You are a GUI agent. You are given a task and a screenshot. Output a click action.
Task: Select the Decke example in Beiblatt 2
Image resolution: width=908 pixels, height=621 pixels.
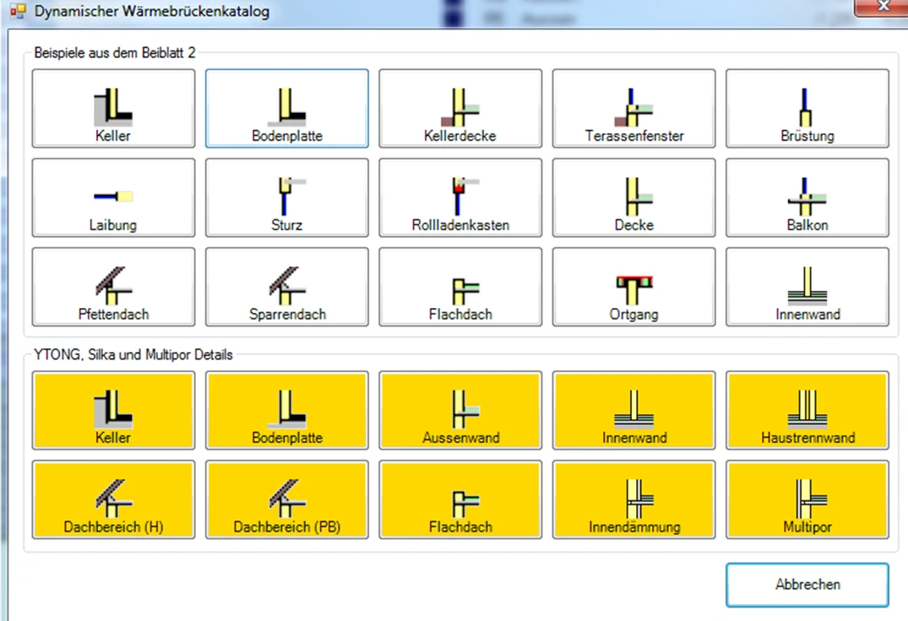[x=633, y=198]
